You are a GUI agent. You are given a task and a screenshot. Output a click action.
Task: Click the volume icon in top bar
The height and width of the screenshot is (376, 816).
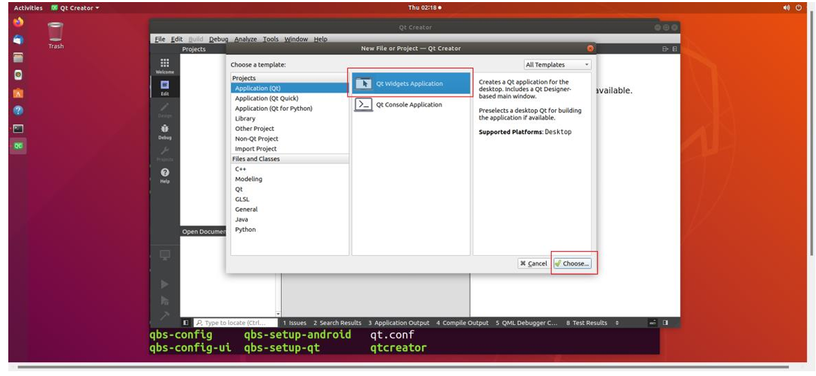786,8
